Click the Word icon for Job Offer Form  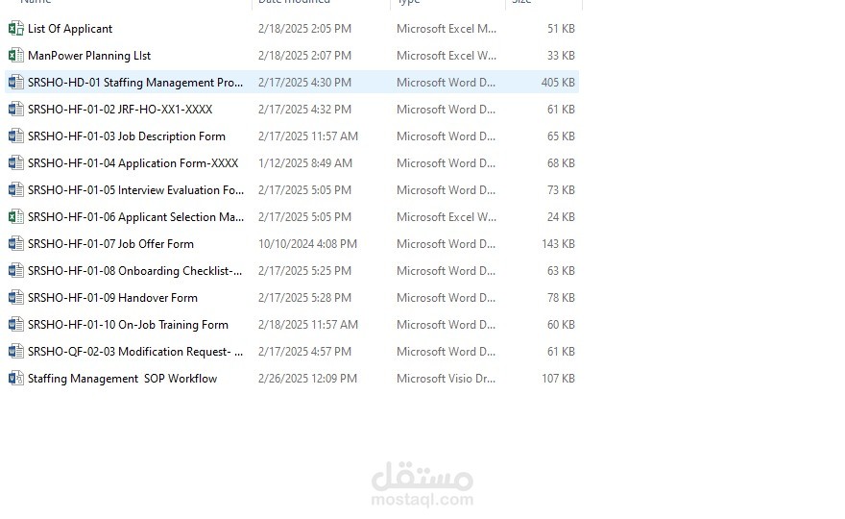pyautogui.click(x=15, y=244)
